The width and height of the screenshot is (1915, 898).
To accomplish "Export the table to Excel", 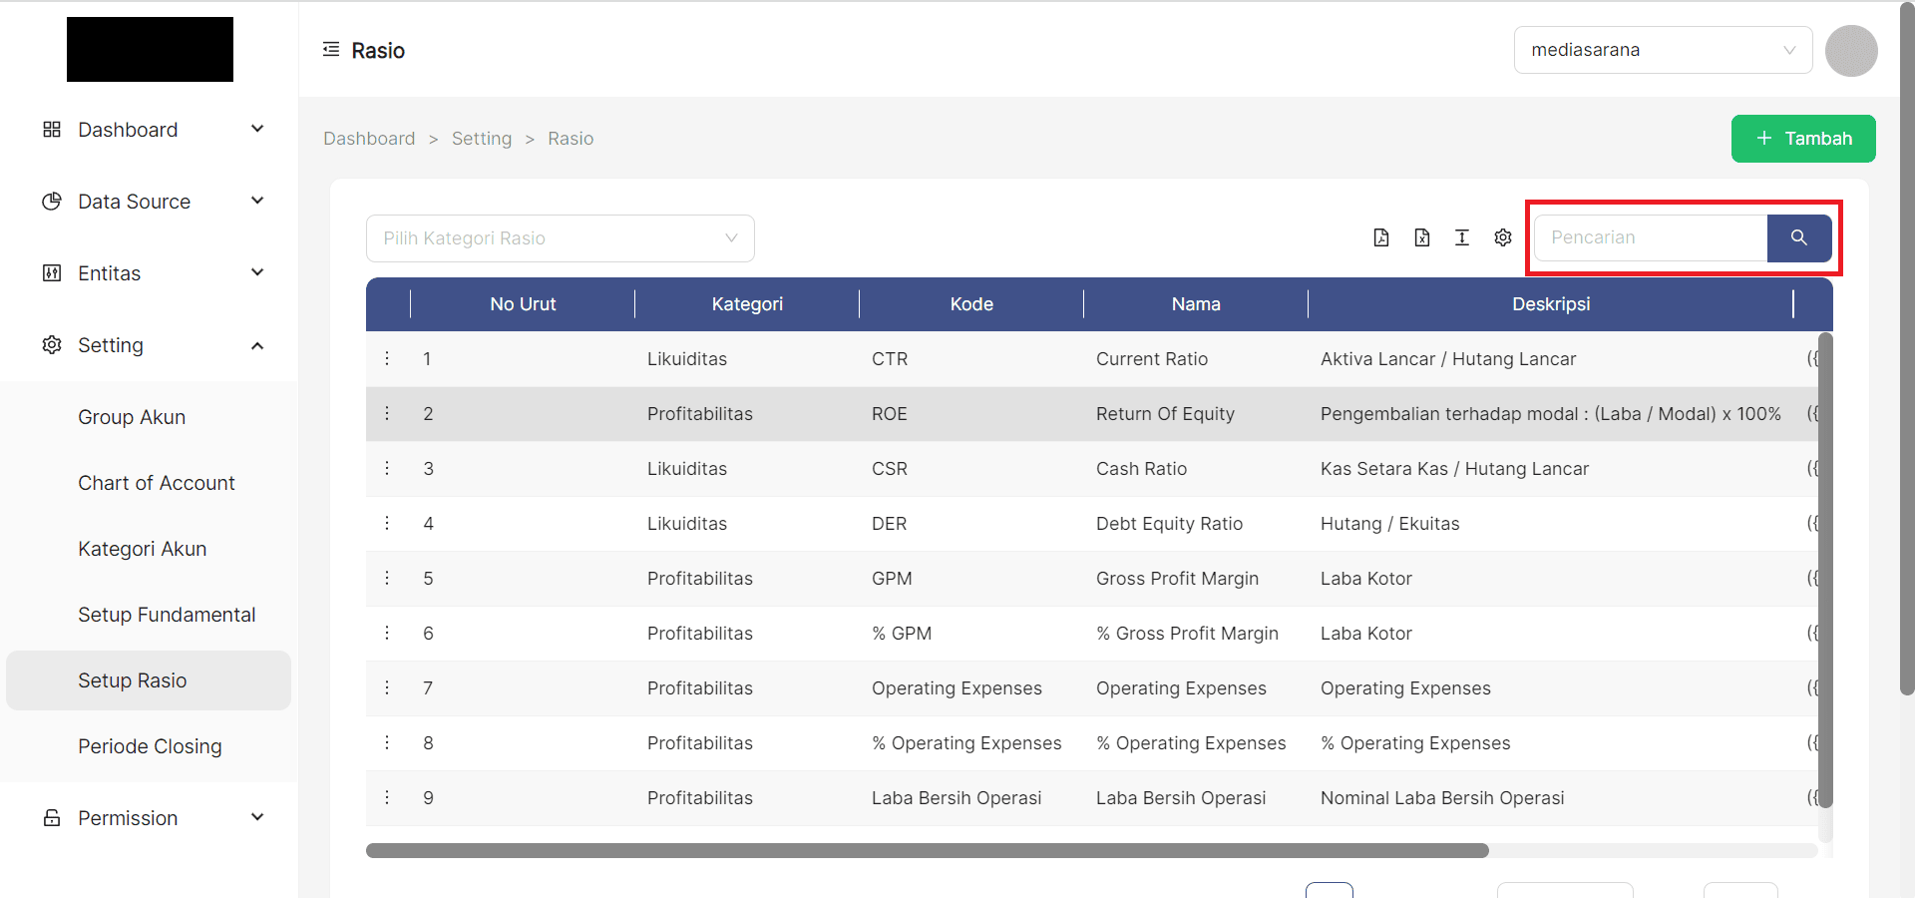I will point(1422,237).
